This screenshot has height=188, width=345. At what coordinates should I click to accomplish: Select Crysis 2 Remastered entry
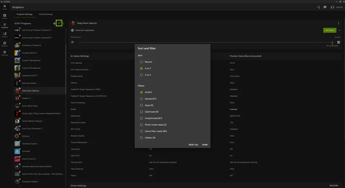[40, 61]
